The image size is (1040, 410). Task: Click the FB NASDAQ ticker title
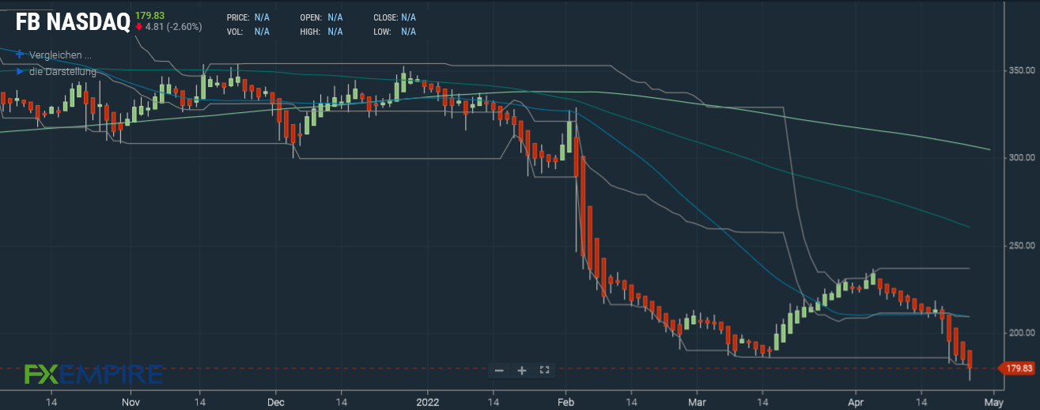point(73,23)
